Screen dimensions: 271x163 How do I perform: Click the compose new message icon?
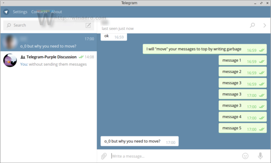88,25
